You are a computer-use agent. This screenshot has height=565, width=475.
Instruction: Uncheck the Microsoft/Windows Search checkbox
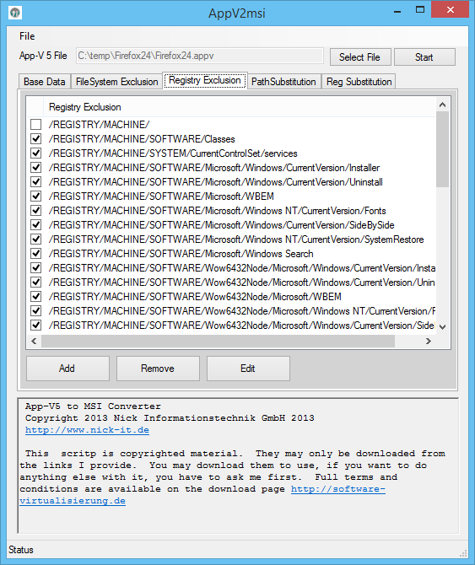[x=35, y=254]
